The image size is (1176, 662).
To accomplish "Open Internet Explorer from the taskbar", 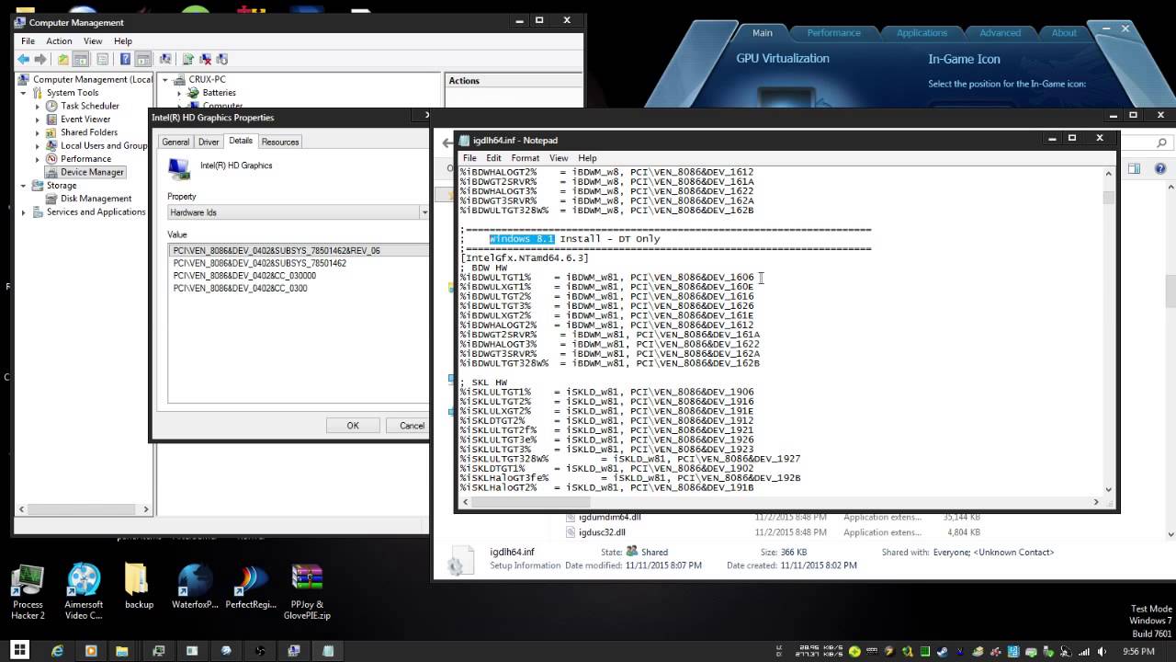I will point(58,651).
